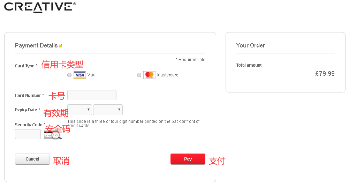Select the Visa radio button
This screenshot has height=186, width=349.
pyautogui.click(x=69, y=75)
